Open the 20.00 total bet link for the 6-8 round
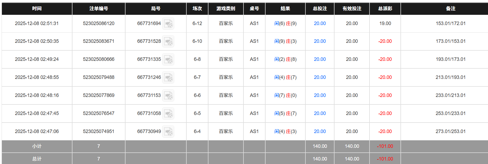The image size is (488, 164). click(319, 59)
